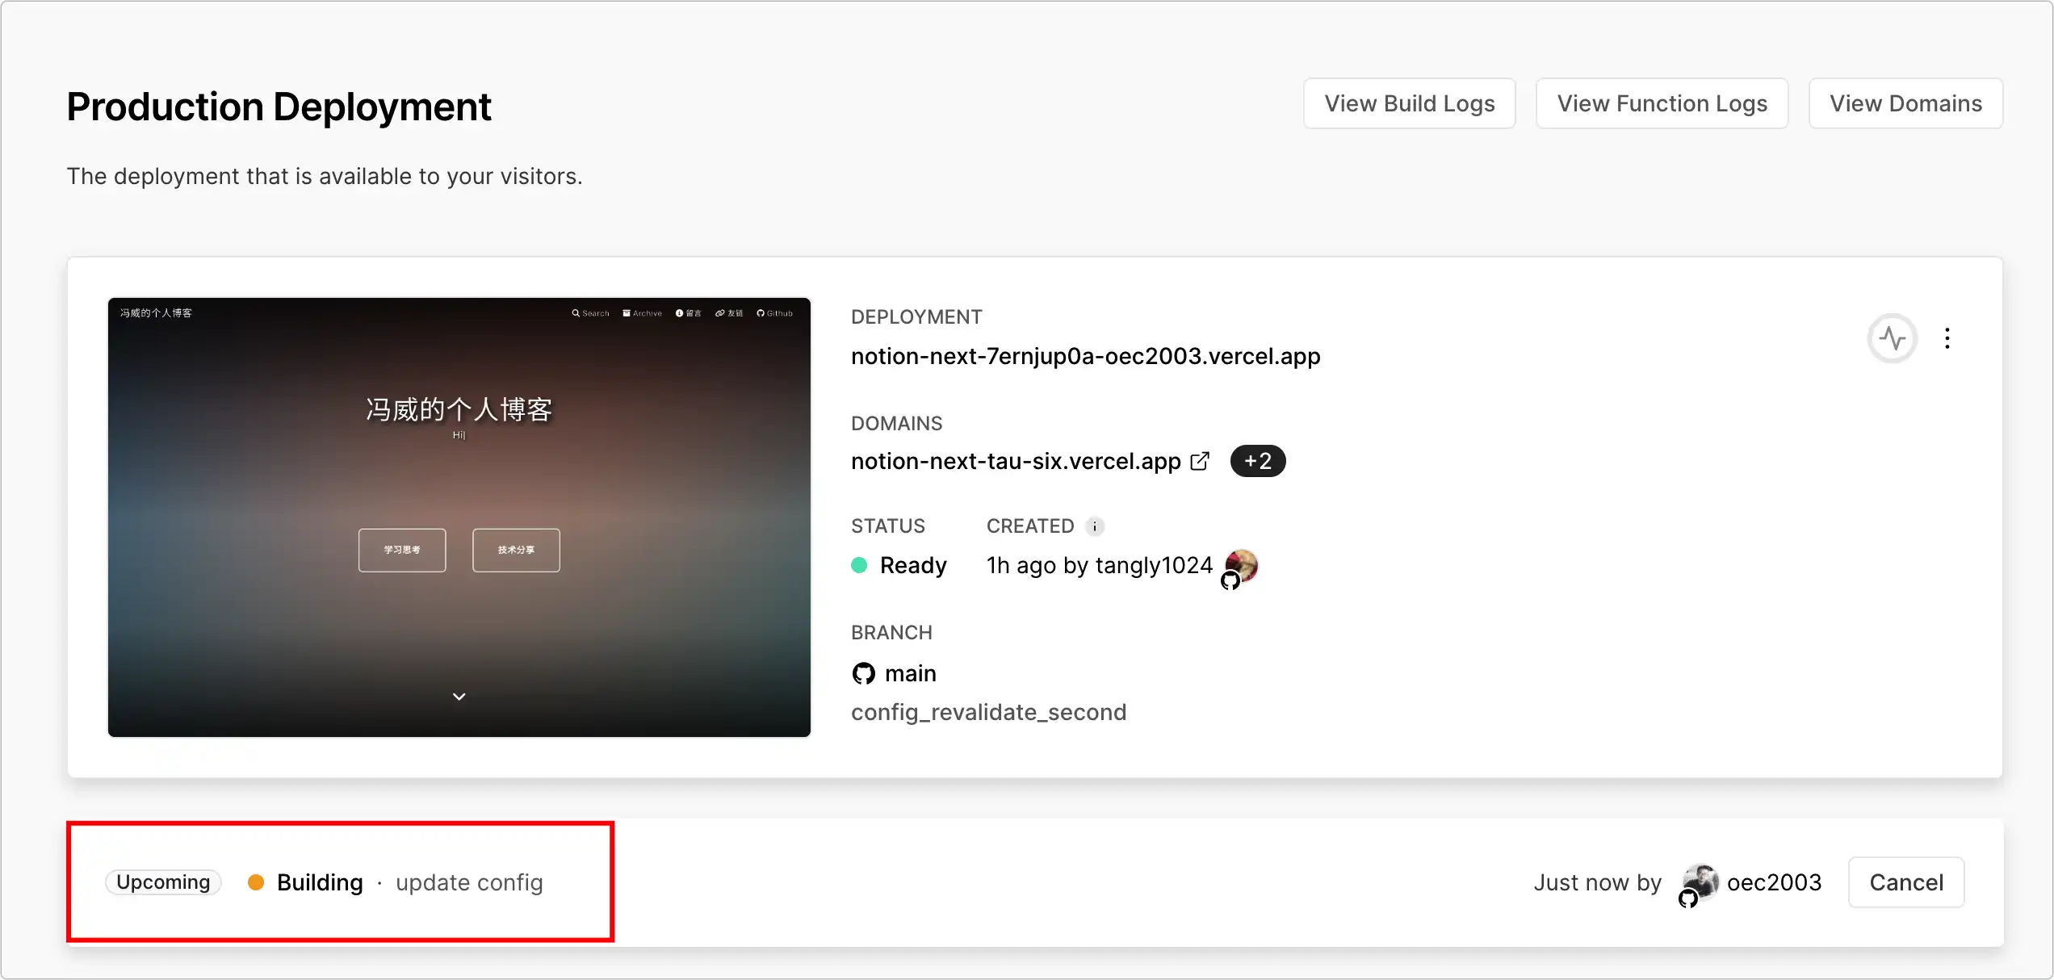Open View Build Logs
Image resolution: width=2054 pixels, height=980 pixels.
click(x=1409, y=103)
